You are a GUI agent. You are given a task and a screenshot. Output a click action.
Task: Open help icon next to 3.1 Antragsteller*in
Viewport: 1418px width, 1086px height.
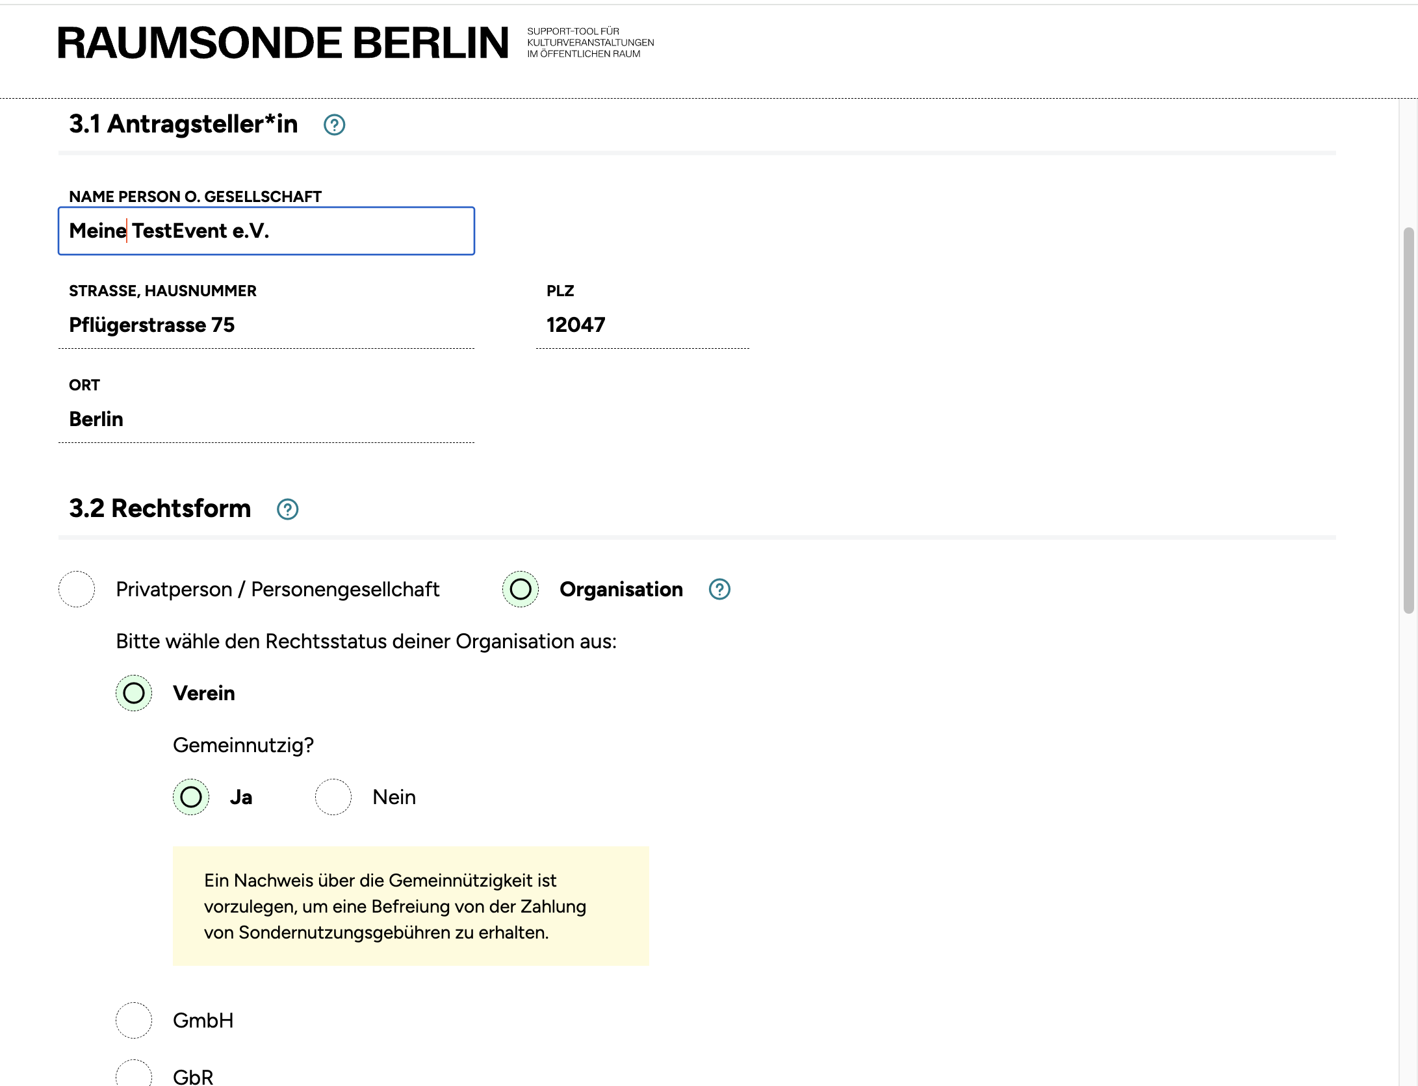click(334, 125)
